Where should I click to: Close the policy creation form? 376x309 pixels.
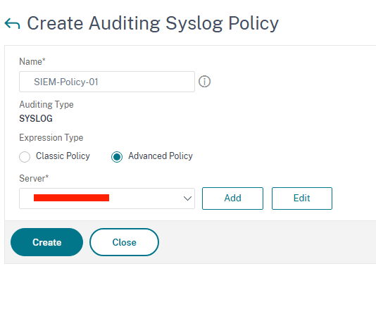coord(124,242)
